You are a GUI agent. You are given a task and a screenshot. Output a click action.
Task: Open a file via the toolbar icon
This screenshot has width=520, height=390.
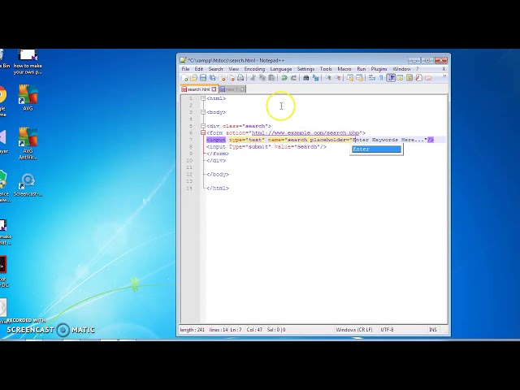193,78
